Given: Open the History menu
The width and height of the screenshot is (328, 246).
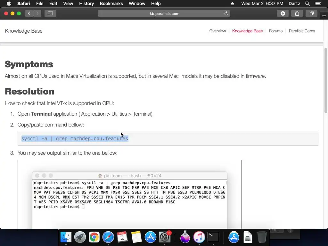Looking at the screenshot, I should point(86,4).
